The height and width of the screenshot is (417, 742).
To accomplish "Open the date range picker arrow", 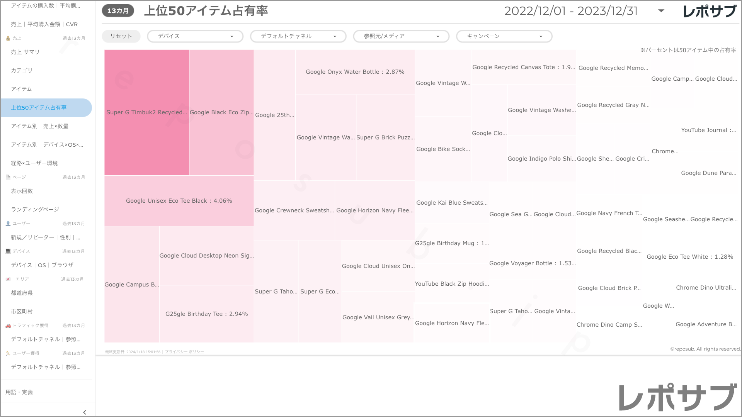I will pyautogui.click(x=661, y=11).
